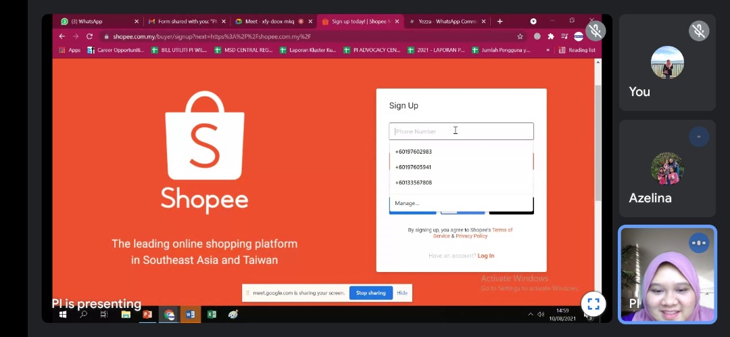This screenshot has width=730, height=337.
Task: Reload the Shopee page
Action: (89, 37)
